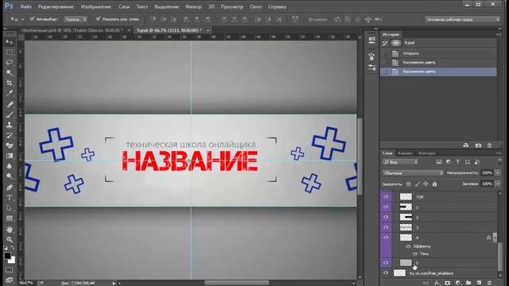Screen dimensions: 509x286
Task: Select the Magic Wand tool
Action: (x=10, y=72)
